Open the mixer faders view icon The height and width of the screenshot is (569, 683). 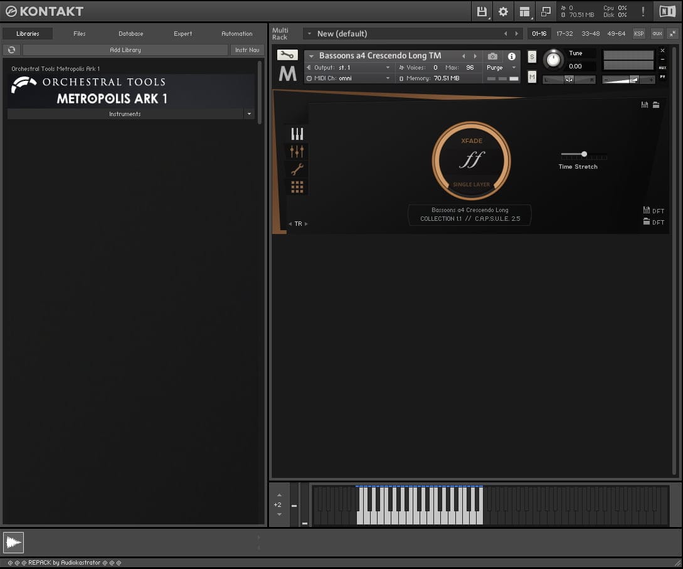(297, 151)
